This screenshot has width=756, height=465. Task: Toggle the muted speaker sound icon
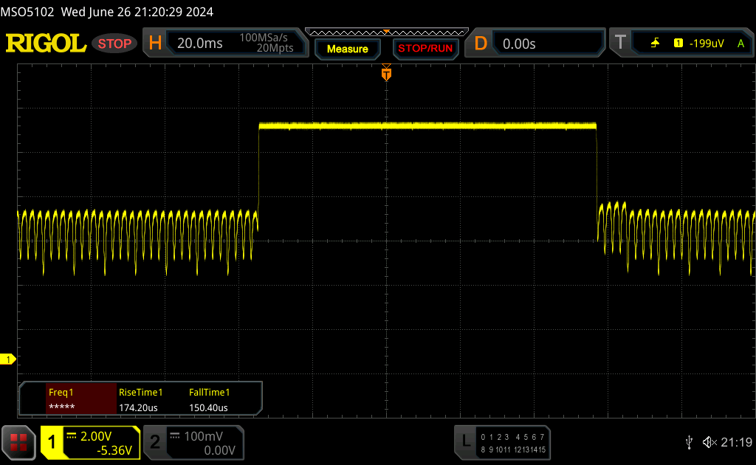tap(709, 442)
